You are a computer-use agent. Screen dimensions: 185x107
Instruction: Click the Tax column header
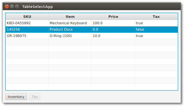coord(156,17)
